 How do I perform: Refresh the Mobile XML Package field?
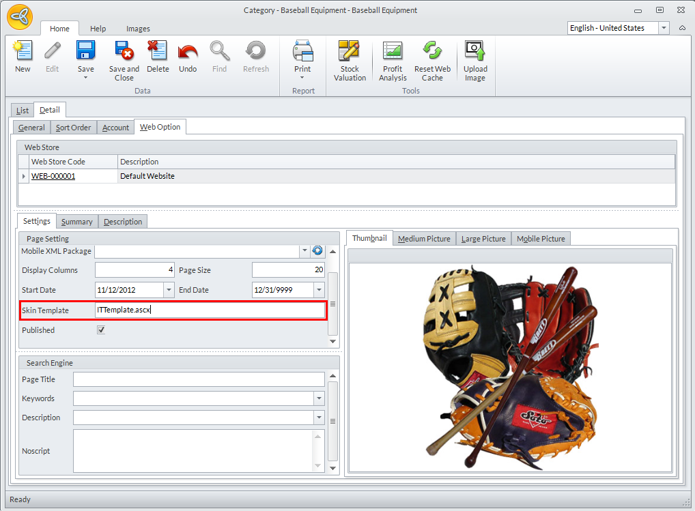pos(317,251)
